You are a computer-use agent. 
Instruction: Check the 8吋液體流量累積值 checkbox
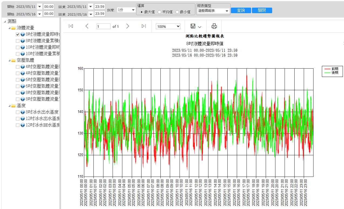18,41
